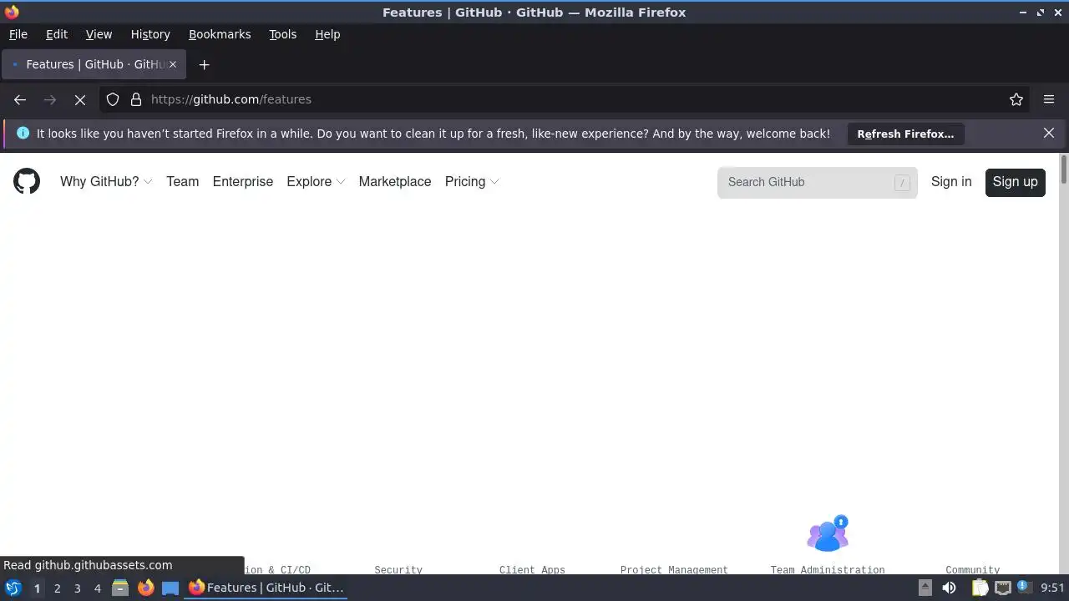Click the taskbar clock showing 9:51
The width and height of the screenshot is (1069, 601).
[1052, 588]
